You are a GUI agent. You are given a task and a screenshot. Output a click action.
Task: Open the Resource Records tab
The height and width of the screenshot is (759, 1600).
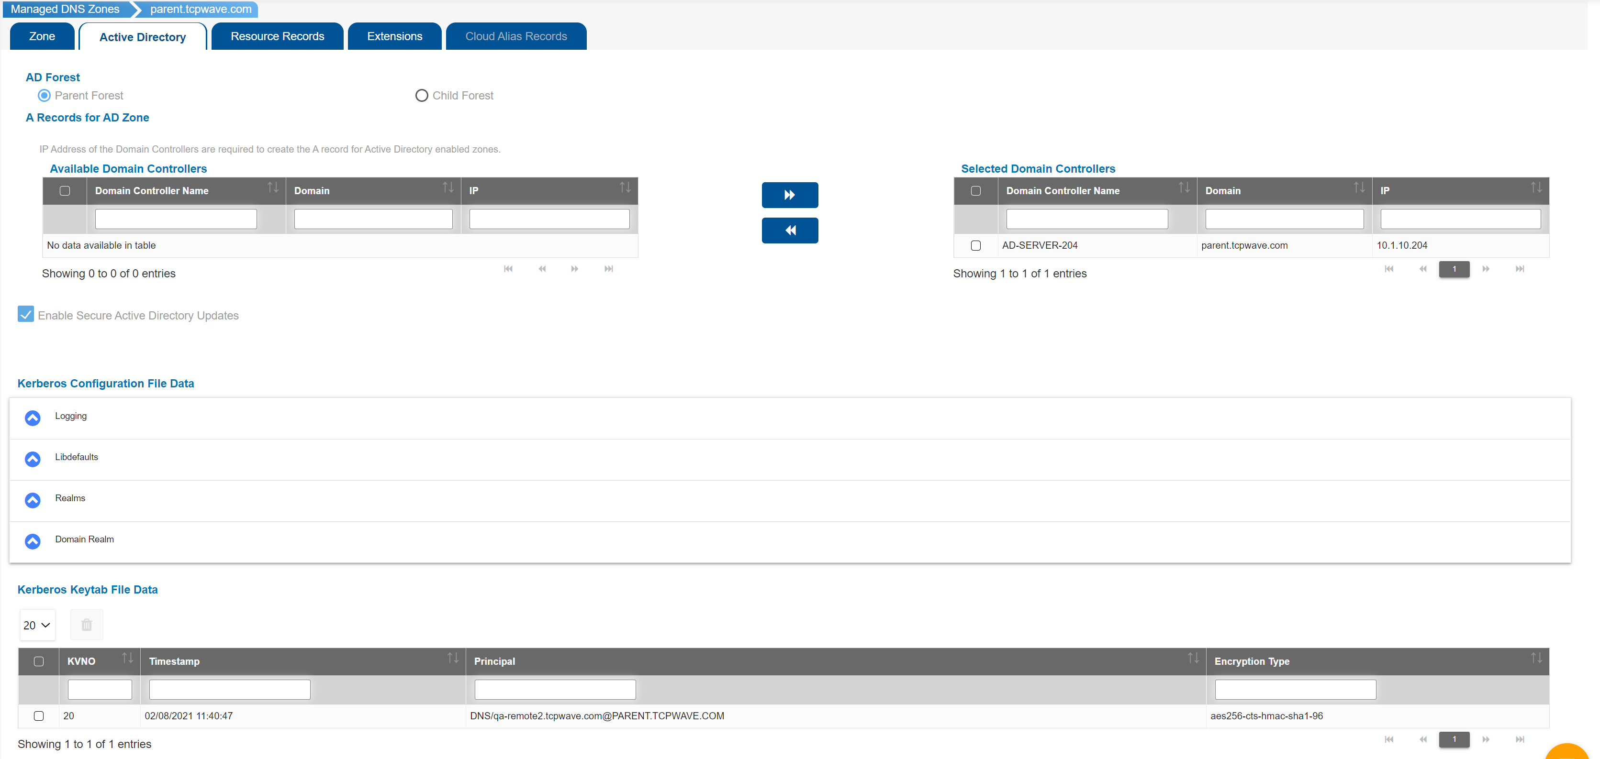(x=277, y=36)
